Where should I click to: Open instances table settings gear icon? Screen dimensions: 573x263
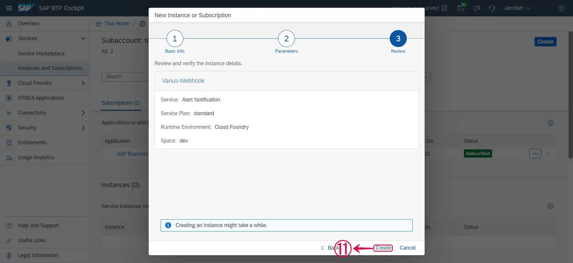551,206
